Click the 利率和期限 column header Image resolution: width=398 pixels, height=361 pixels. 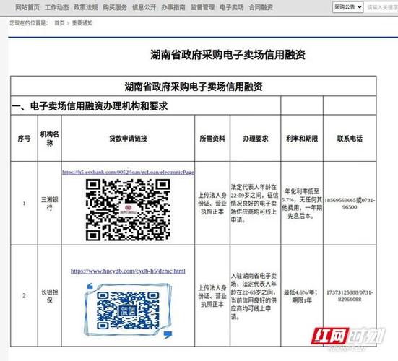302,139
